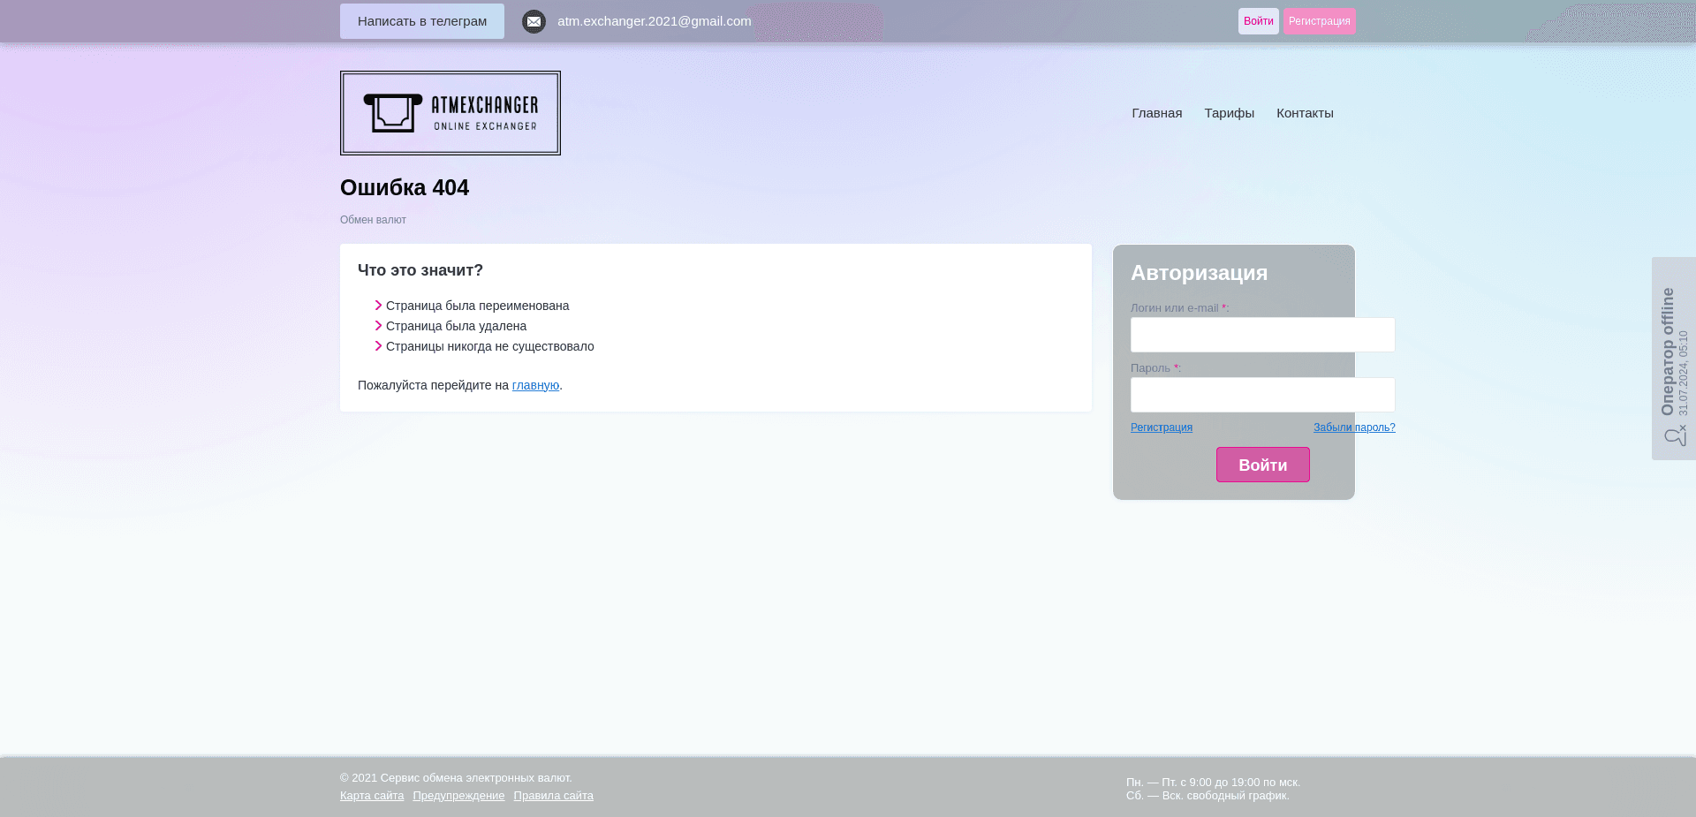Click chevron beside 'Страницы никогда не существовало'
The height and width of the screenshot is (817, 1696).
coord(378,345)
